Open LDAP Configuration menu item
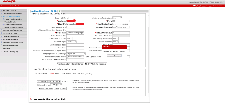Screen dimensions: 225x104 pyautogui.click(x=13, y=19)
